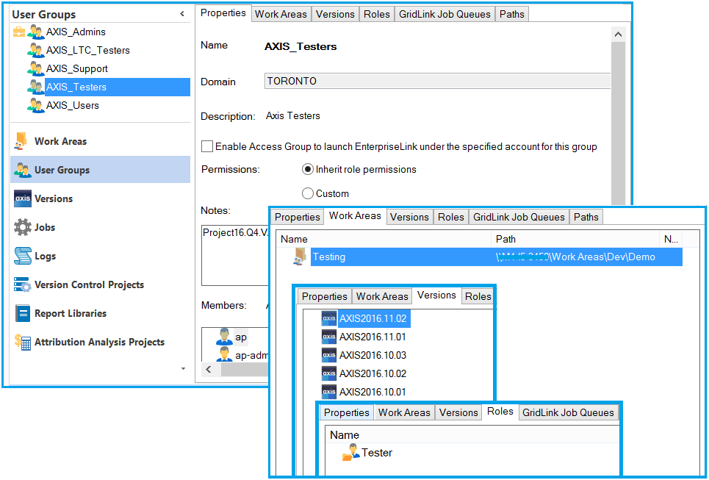Click the vertical scrollbar track in Properties pane
The width and height of the screenshot is (709, 480).
(618, 122)
